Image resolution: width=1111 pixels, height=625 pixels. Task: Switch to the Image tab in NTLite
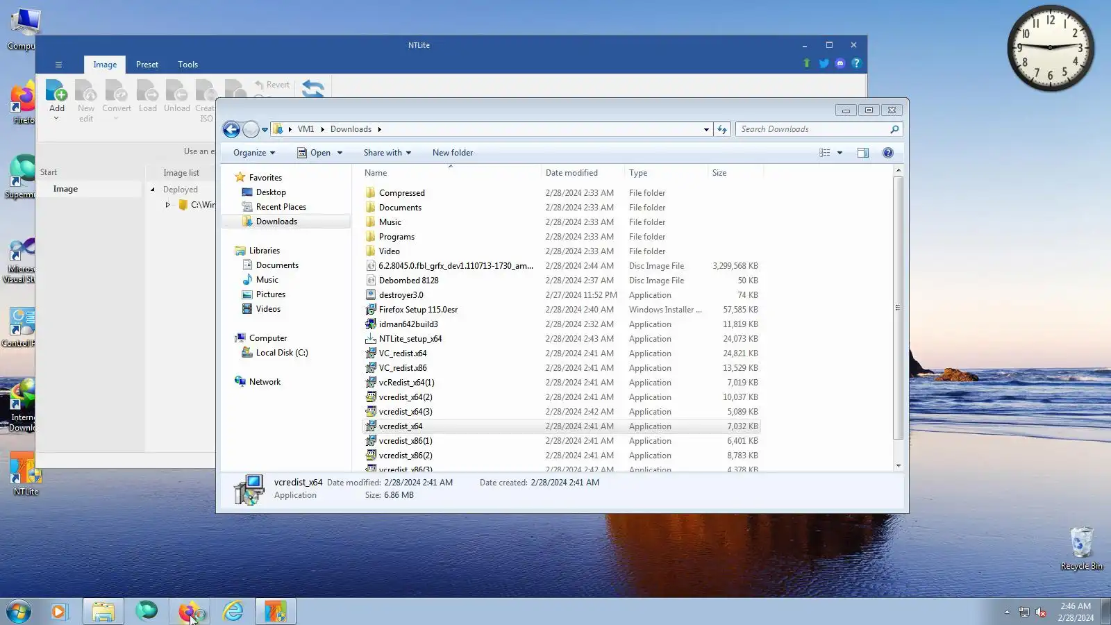105,65
